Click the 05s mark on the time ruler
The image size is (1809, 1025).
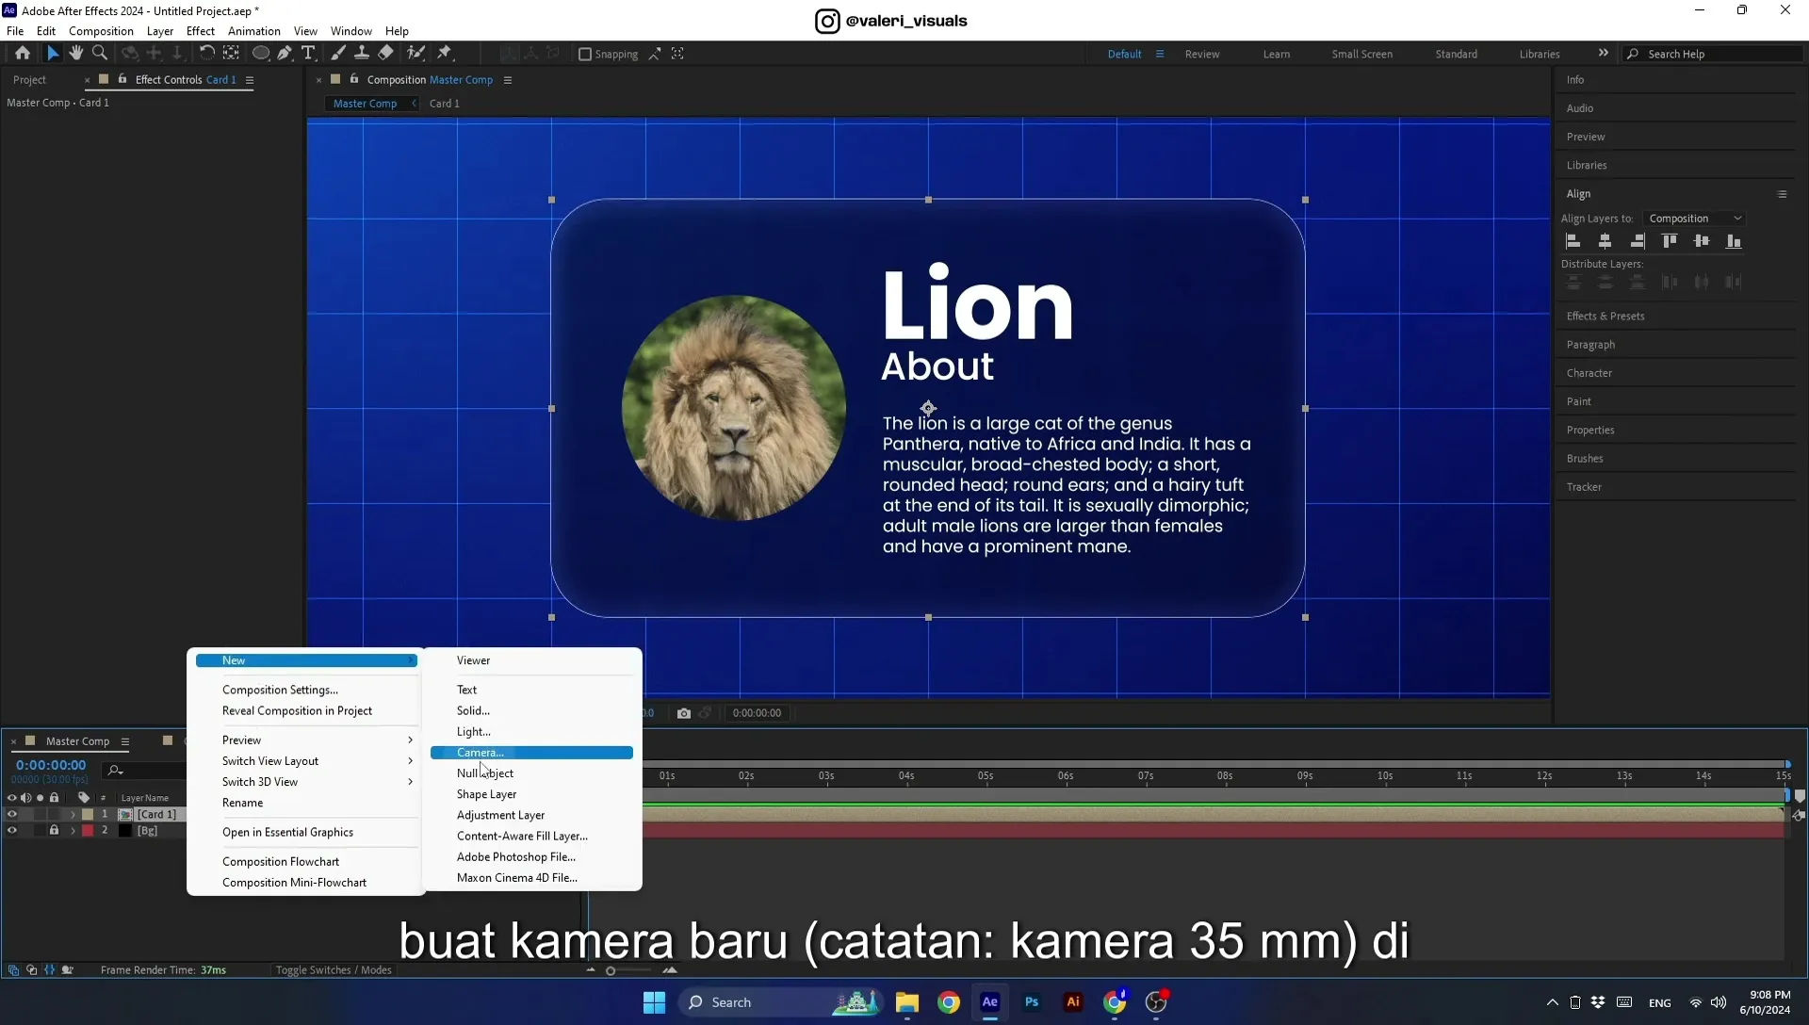pos(986,776)
